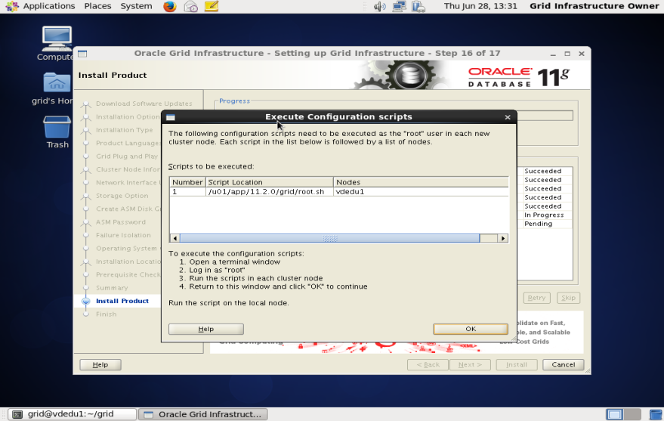Maximize the Oracle Grid Infrastructure window

point(567,54)
